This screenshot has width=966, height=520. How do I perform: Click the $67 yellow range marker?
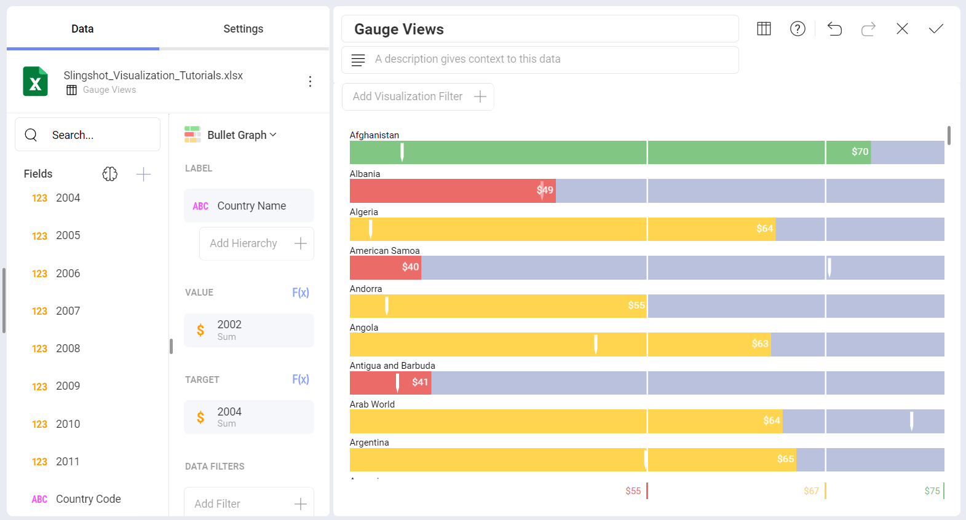[x=815, y=490]
